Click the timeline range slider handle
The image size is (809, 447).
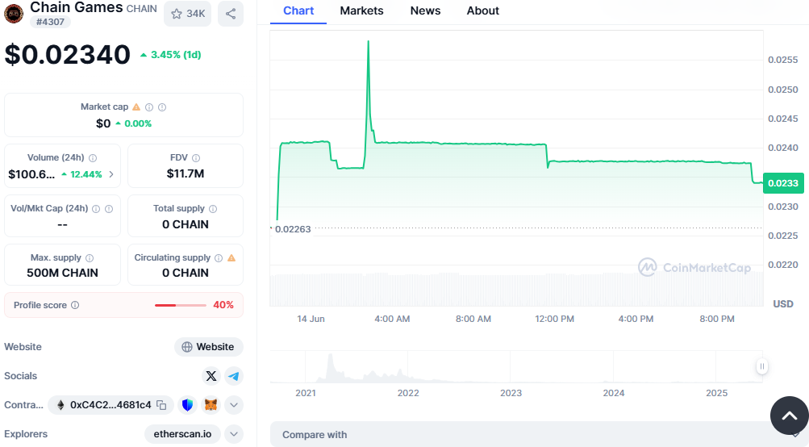(x=762, y=366)
